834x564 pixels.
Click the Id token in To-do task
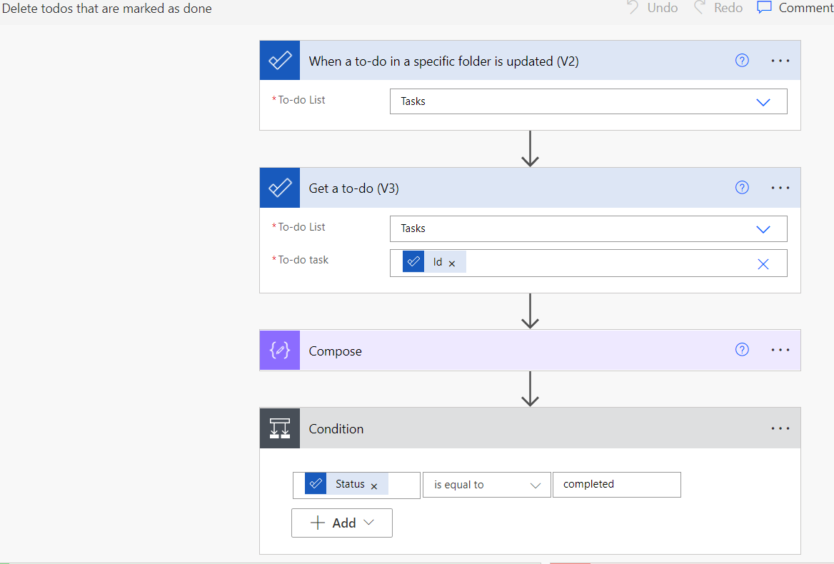pyautogui.click(x=433, y=261)
